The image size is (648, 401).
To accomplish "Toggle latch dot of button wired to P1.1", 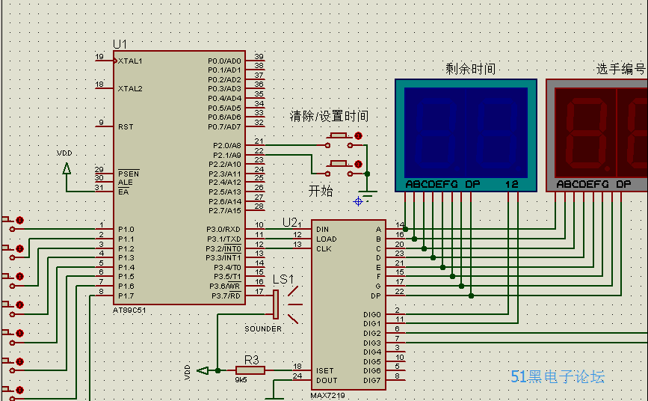I will coord(19,248).
